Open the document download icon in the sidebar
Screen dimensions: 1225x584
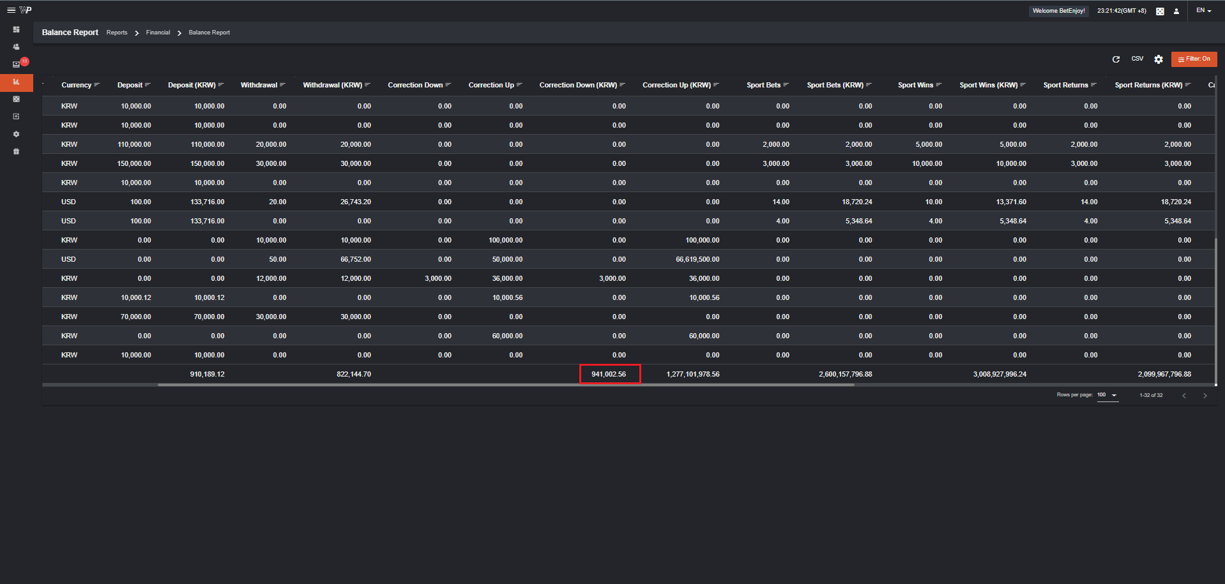pos(17,116)
